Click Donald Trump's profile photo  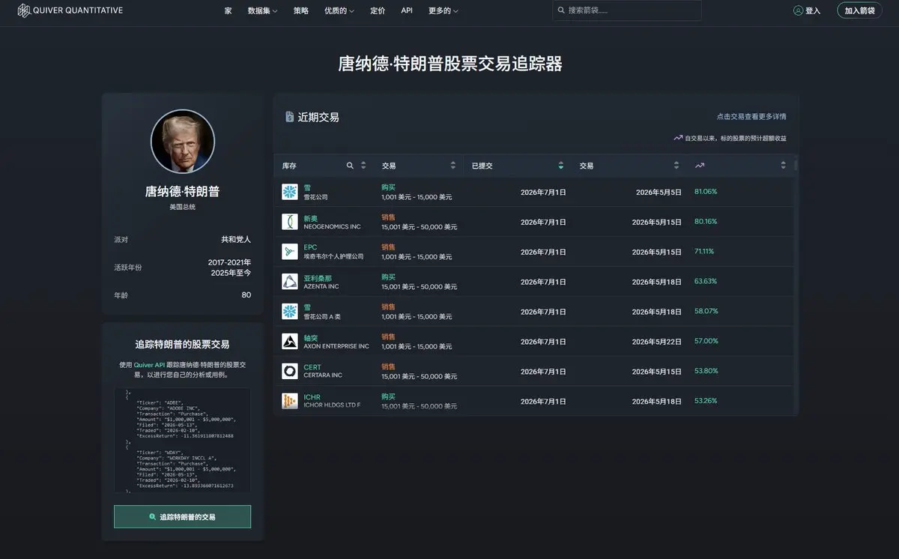pos(183,142)
